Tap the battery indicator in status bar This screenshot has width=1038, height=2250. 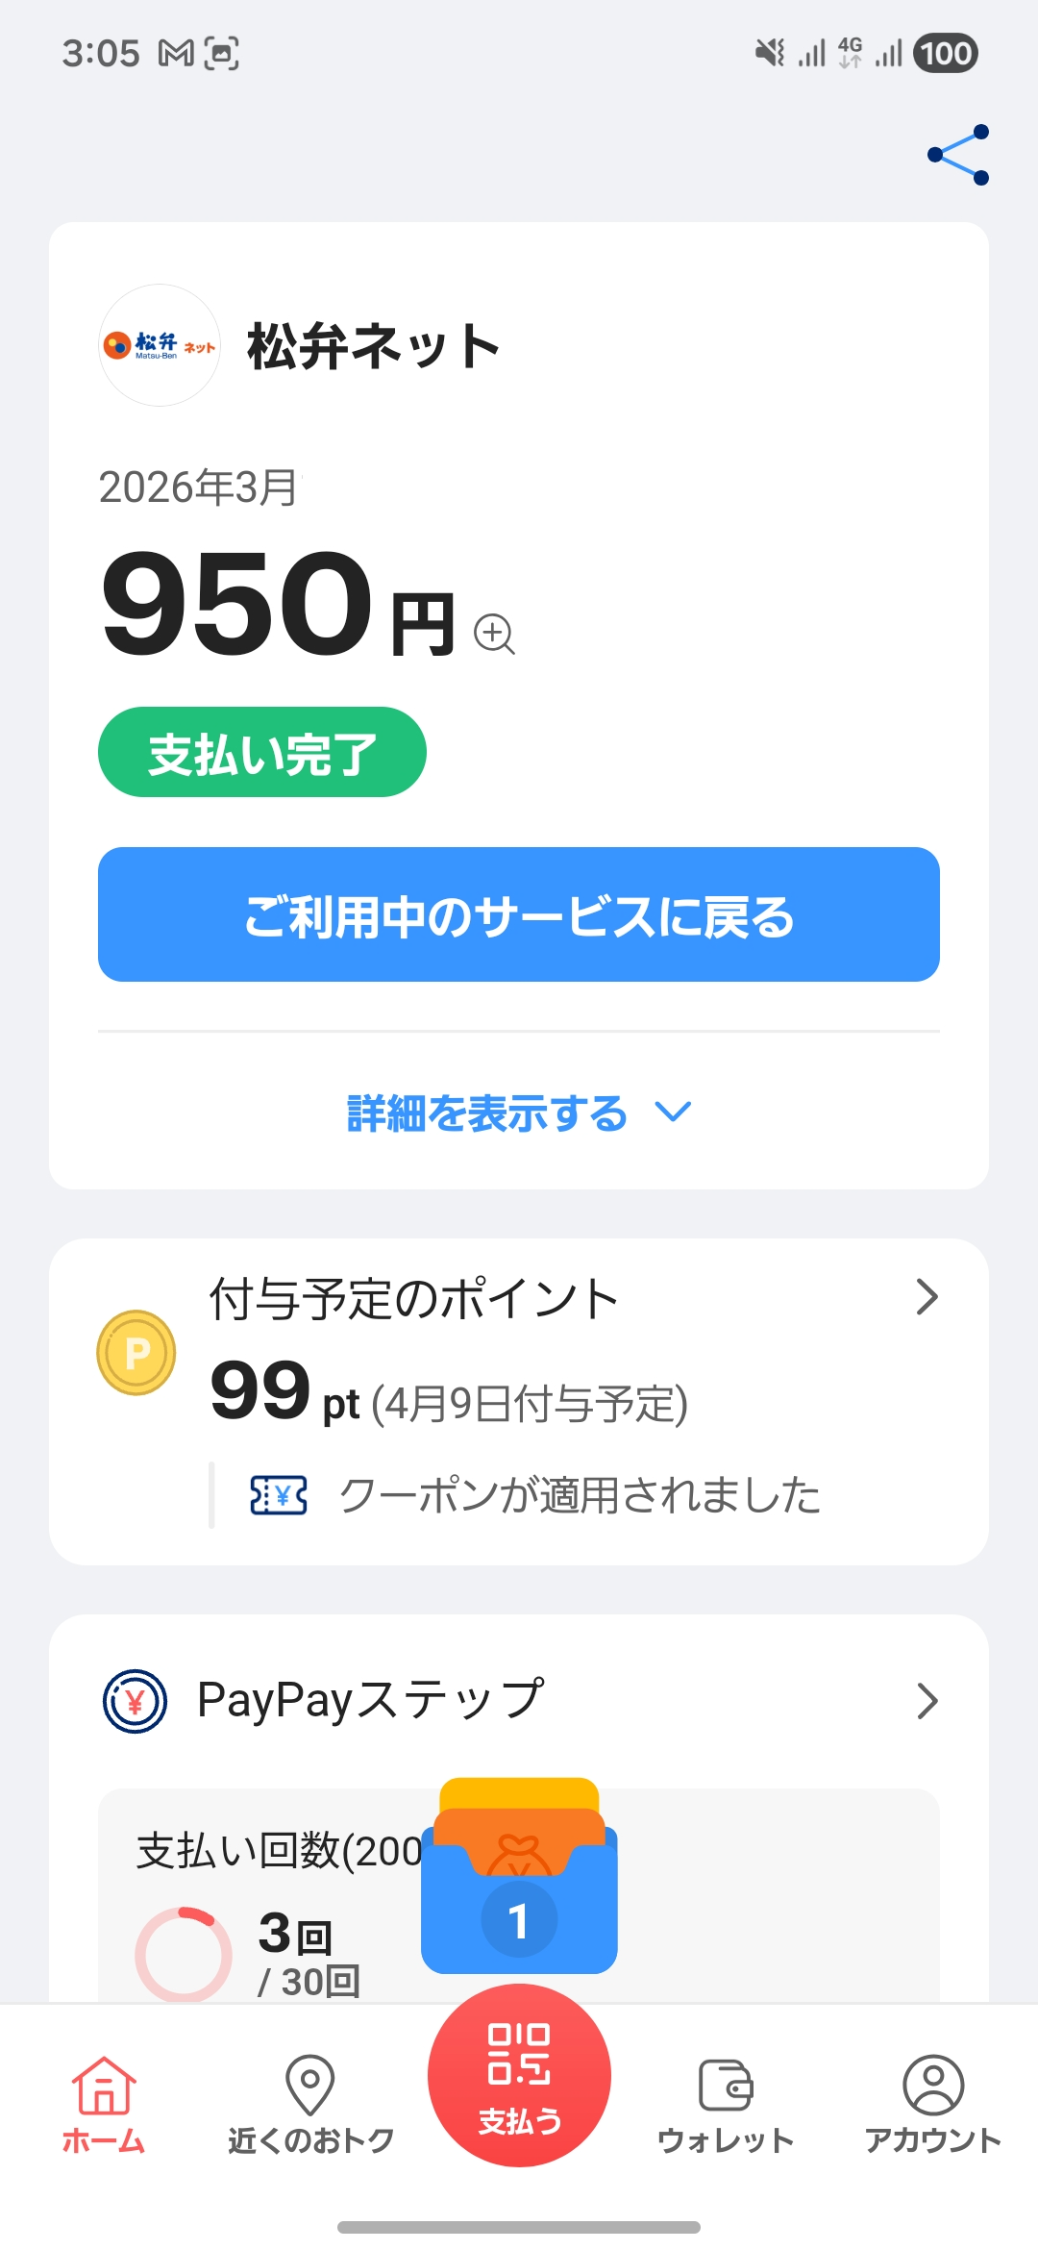pyautogui.click(x=946, y=54)
